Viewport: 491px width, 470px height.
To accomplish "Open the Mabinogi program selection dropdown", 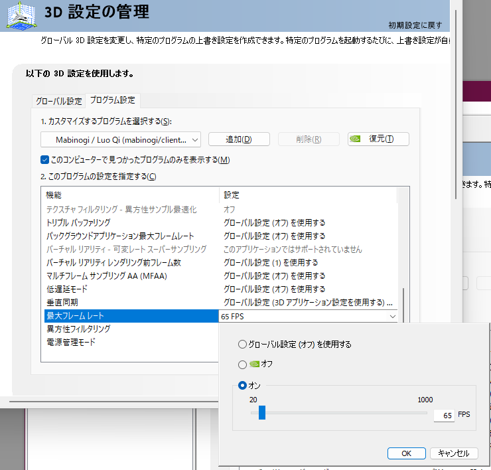I will coord(121,140).
